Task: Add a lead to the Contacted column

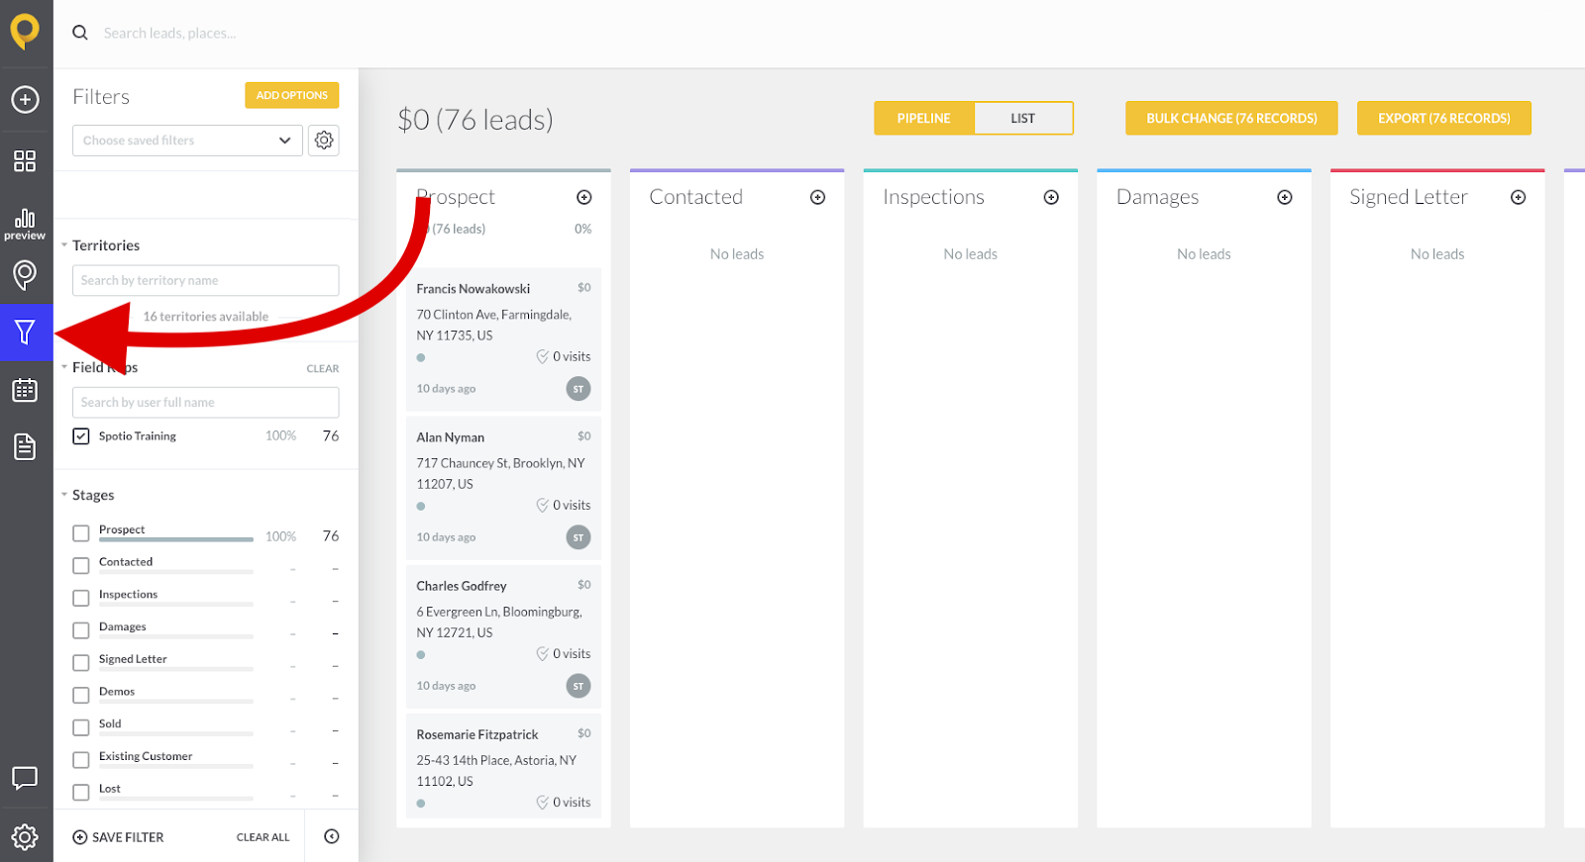Action: 817,197
